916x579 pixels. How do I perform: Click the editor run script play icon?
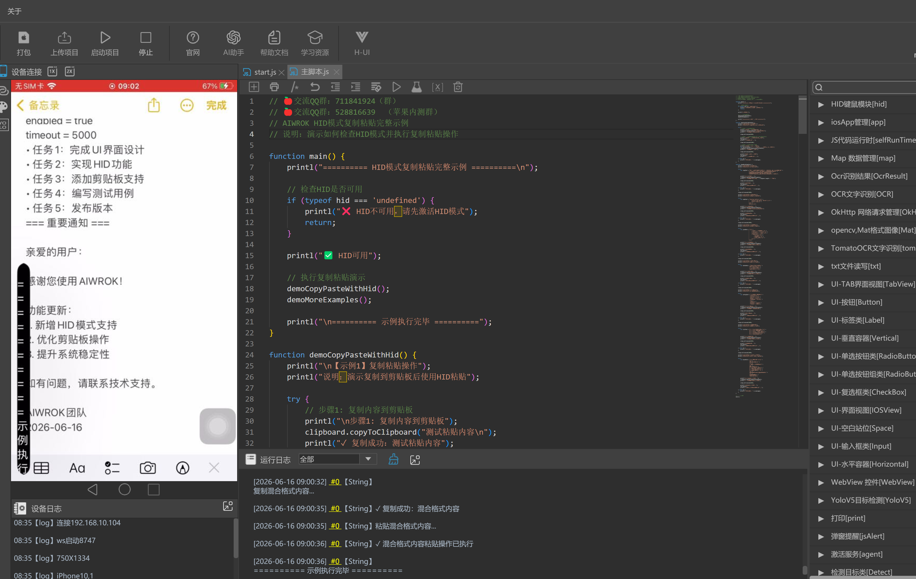(396, 87)
